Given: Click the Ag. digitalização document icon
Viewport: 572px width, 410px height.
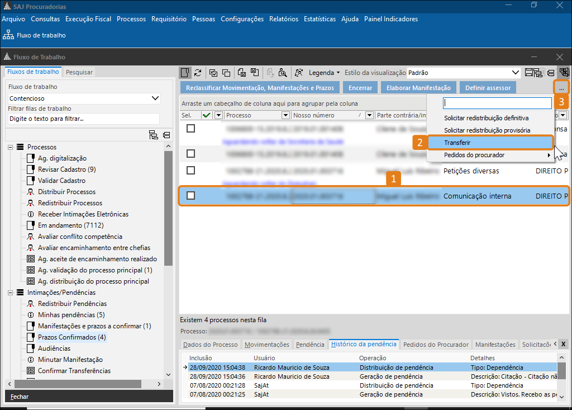Looking at the screenshot, I should 31,158.
